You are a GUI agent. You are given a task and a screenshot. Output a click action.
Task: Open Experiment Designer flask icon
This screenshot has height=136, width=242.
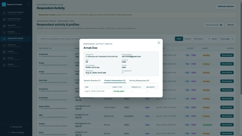pyautogui.click(x=4, y=13)
